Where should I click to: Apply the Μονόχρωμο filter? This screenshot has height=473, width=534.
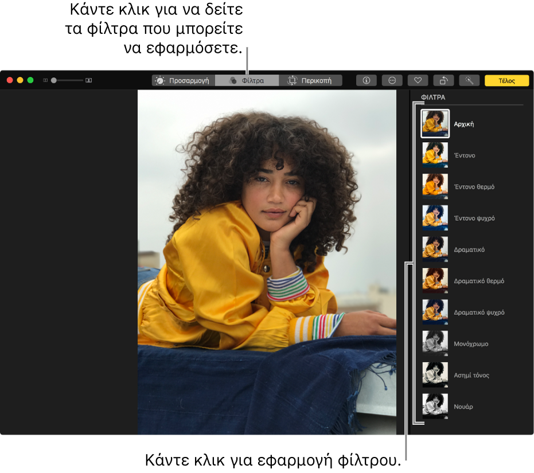(x=435, y=344)
